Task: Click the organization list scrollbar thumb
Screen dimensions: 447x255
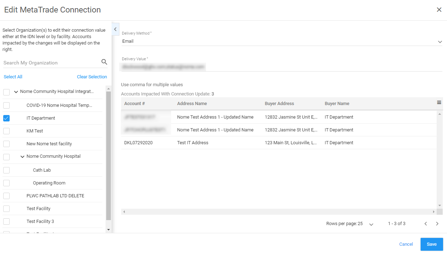Action: coord(109,156)
